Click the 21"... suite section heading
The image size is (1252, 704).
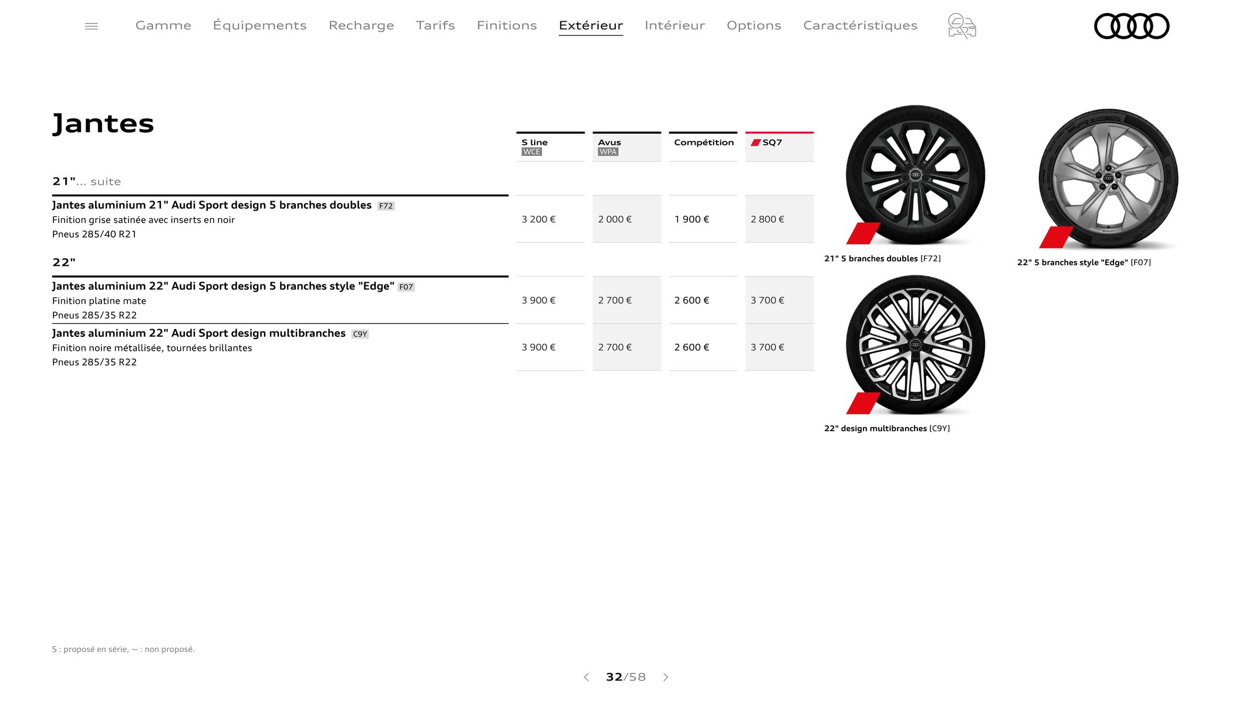click(x=86, y=181)
